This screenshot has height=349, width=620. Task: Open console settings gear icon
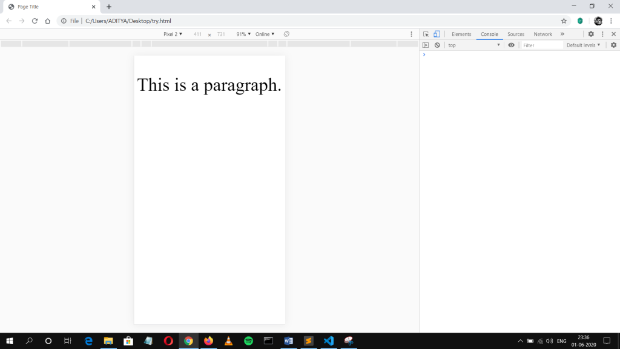[x=613, y=45]
